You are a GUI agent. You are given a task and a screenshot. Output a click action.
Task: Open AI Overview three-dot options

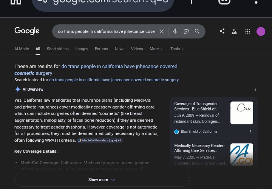tap(255, 90)
